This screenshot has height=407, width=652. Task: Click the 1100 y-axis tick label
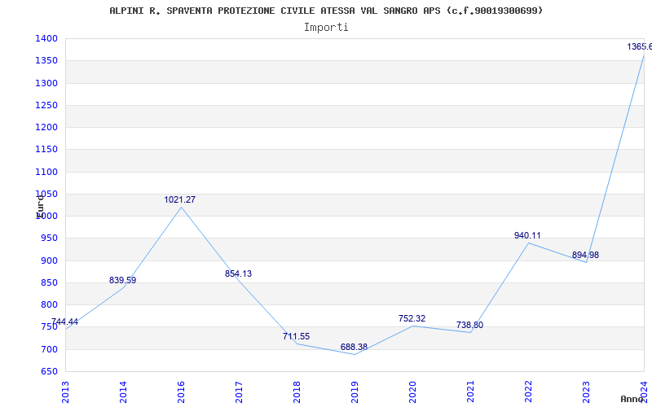pyautogui.click(x=46, y=172)
